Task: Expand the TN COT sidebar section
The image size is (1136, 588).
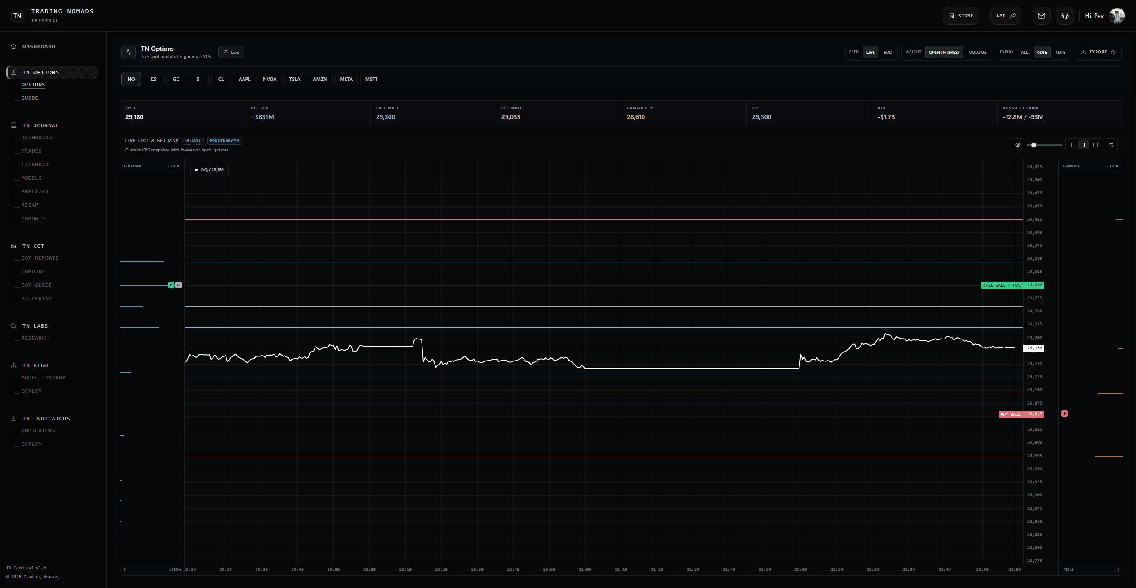Action: pyautogui.click(x=33, y=246)
